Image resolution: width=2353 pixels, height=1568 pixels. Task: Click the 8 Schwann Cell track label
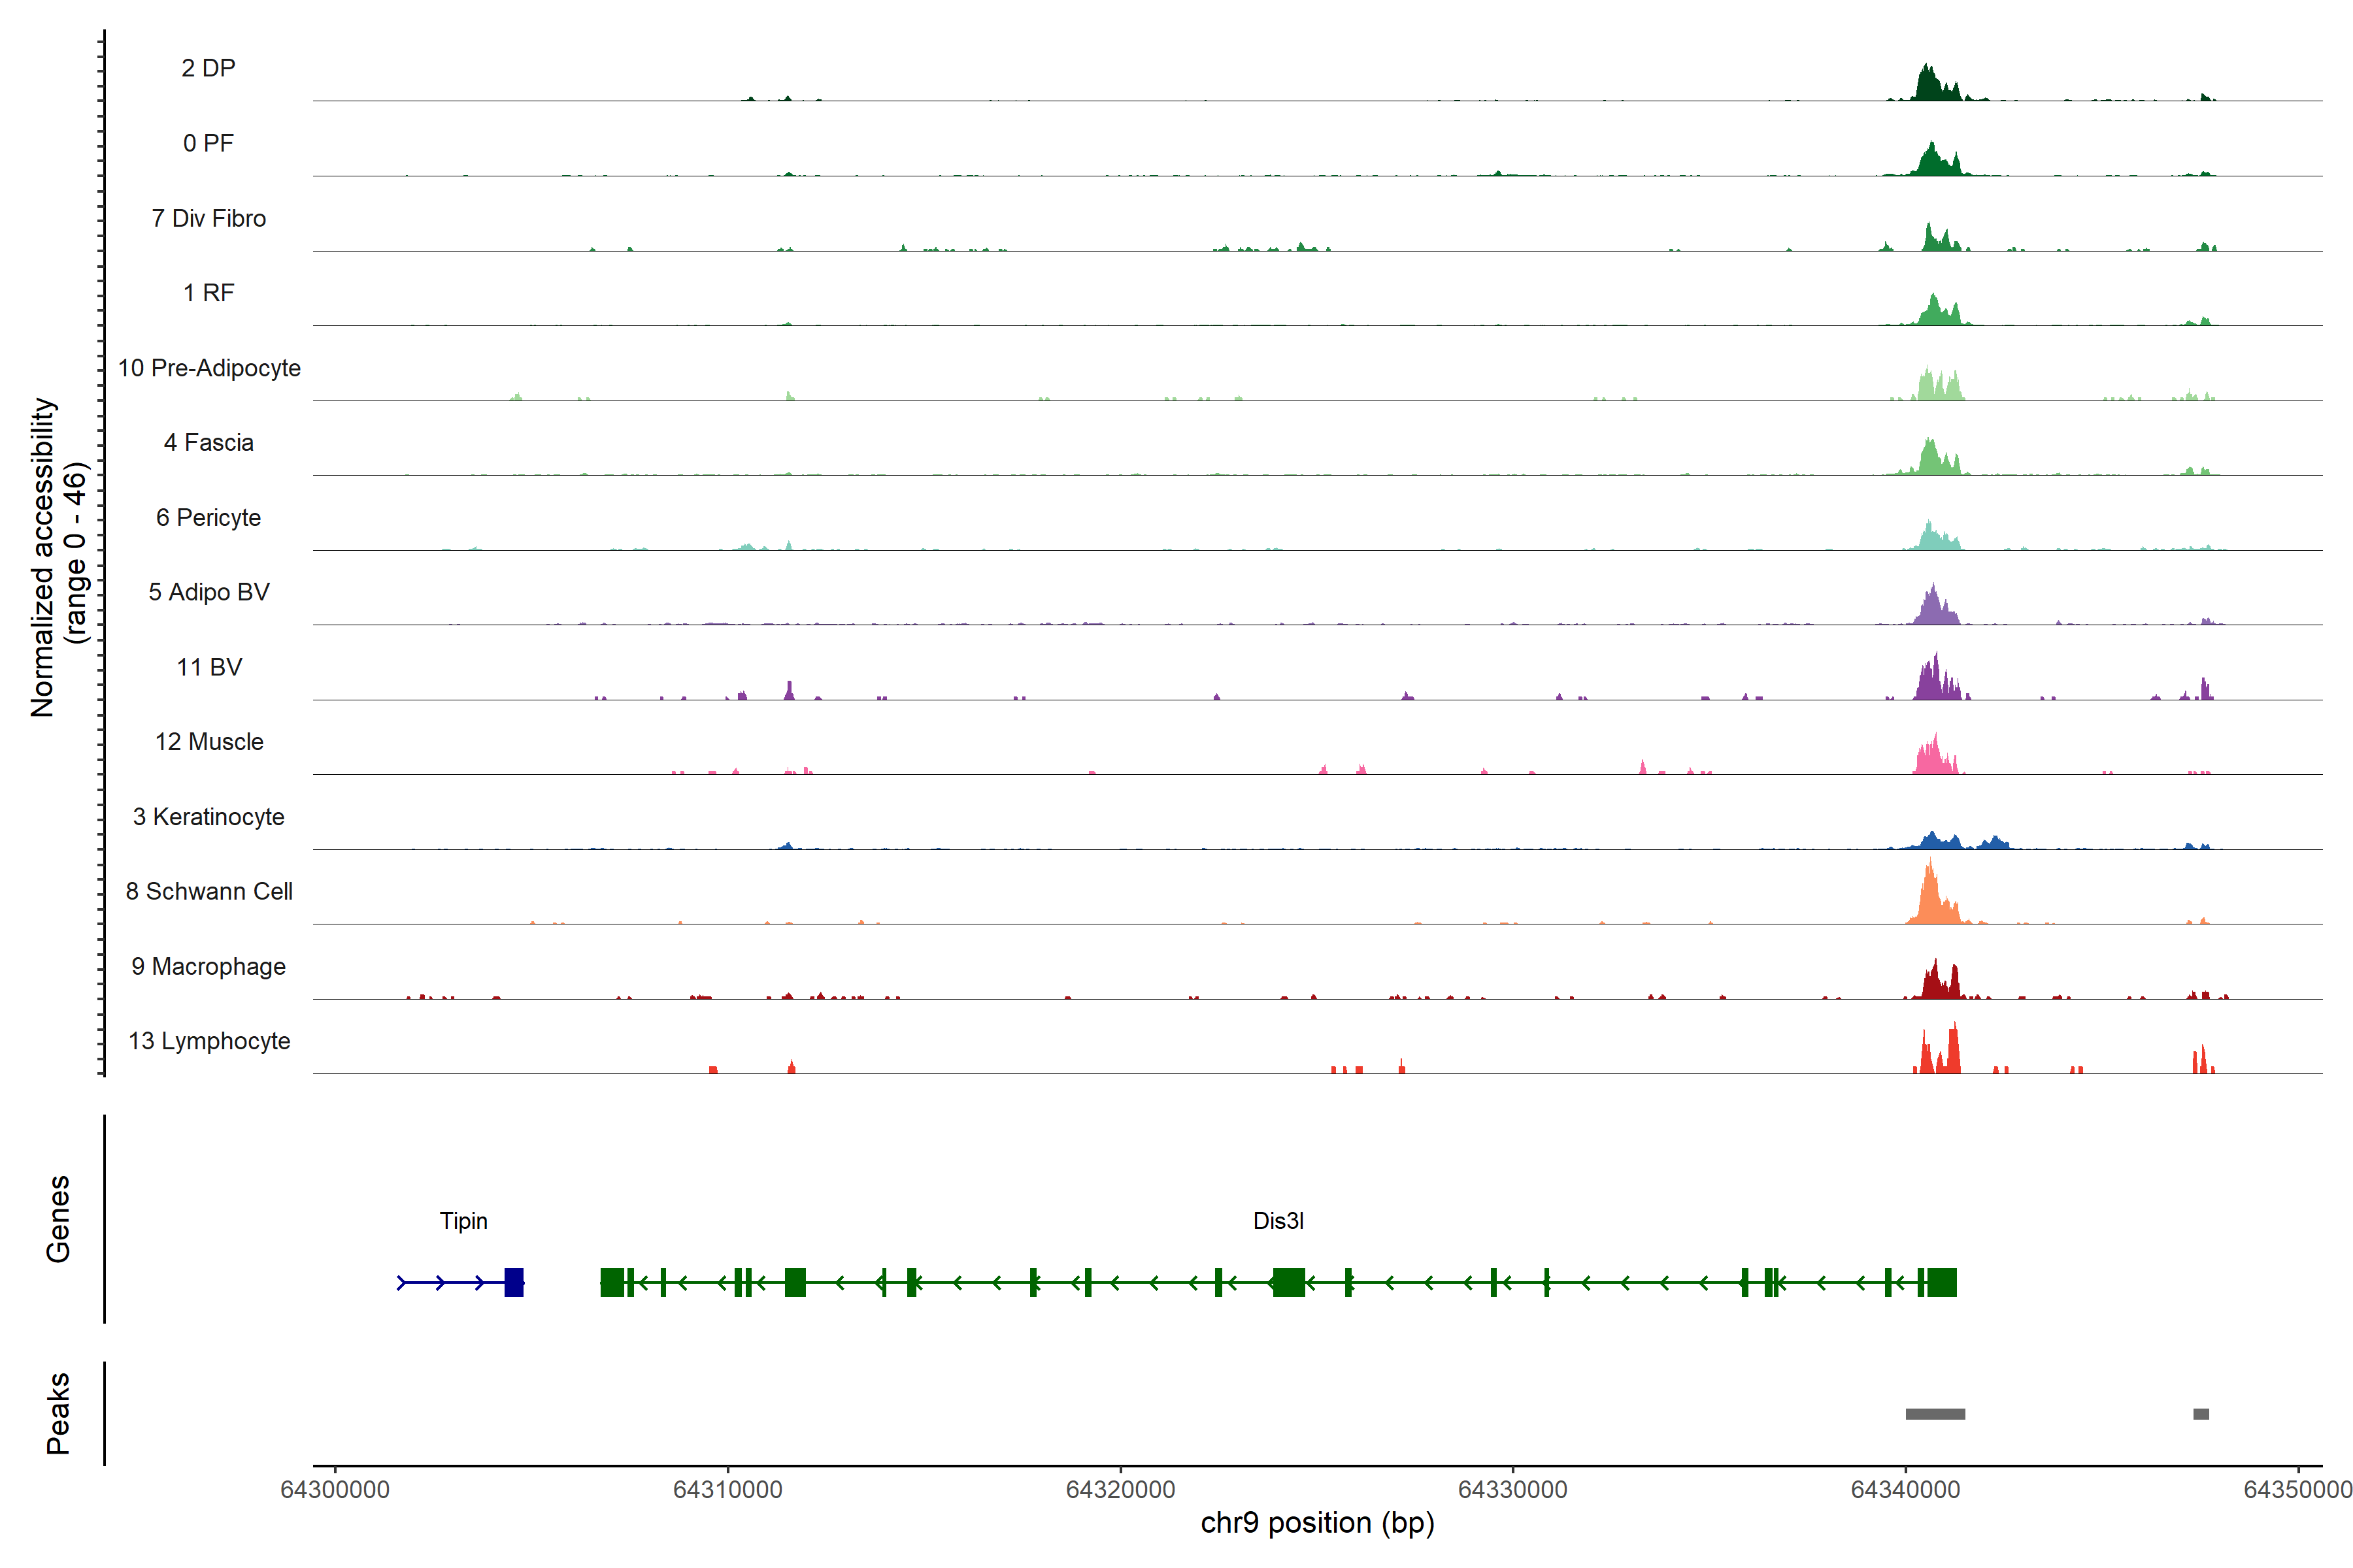pyautogui.click(x=208, y=891)
